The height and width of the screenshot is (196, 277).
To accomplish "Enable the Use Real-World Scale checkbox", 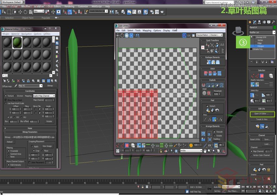I will pyautogui.click(x=6, y=103).
